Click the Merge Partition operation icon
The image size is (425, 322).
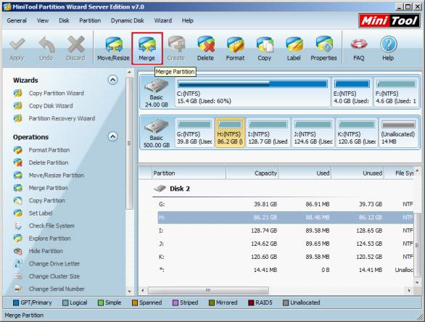point(18,188)
